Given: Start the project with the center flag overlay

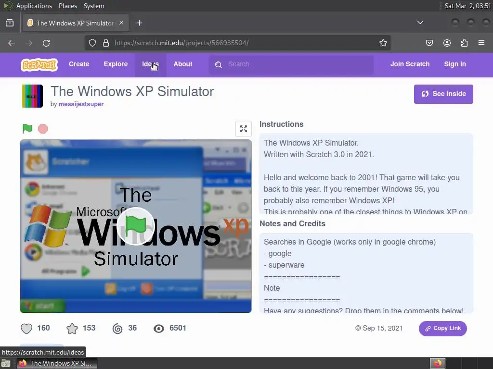Looking at the screenshot, I should click(x=136, y=226).
